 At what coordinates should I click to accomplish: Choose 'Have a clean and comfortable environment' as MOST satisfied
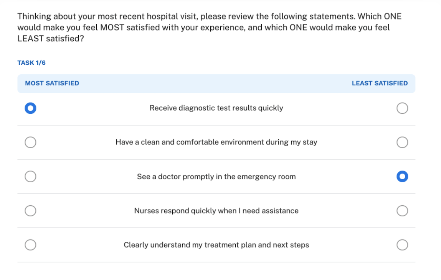(x=30, y=142)
